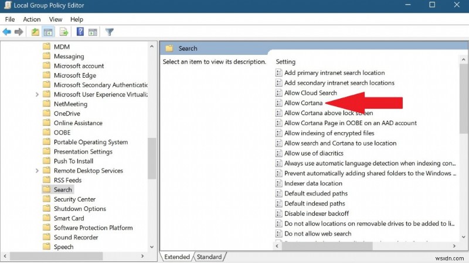
Task: Open the Action menu
Action: (x=32, y=19)
